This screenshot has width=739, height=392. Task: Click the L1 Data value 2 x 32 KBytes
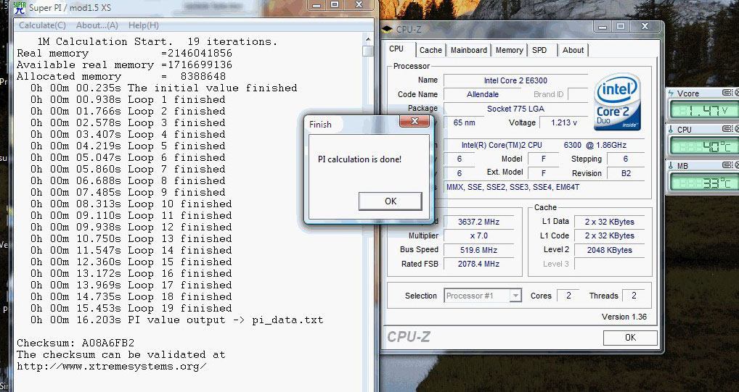[x=609, y=222]
